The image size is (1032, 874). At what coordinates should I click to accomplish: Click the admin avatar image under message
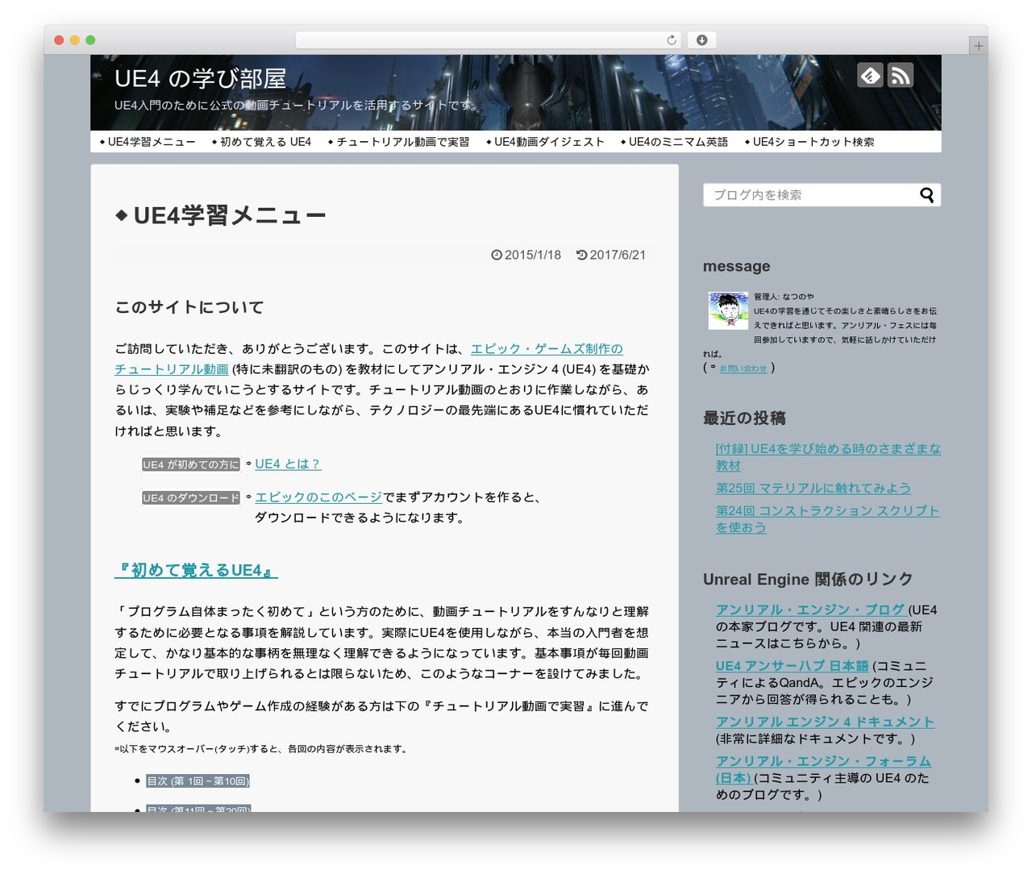pos(728,310)
